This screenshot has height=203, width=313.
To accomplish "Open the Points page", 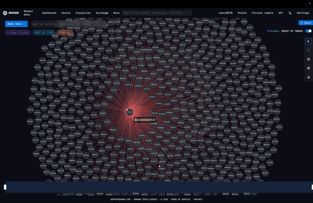I will [x=242, y=13].
